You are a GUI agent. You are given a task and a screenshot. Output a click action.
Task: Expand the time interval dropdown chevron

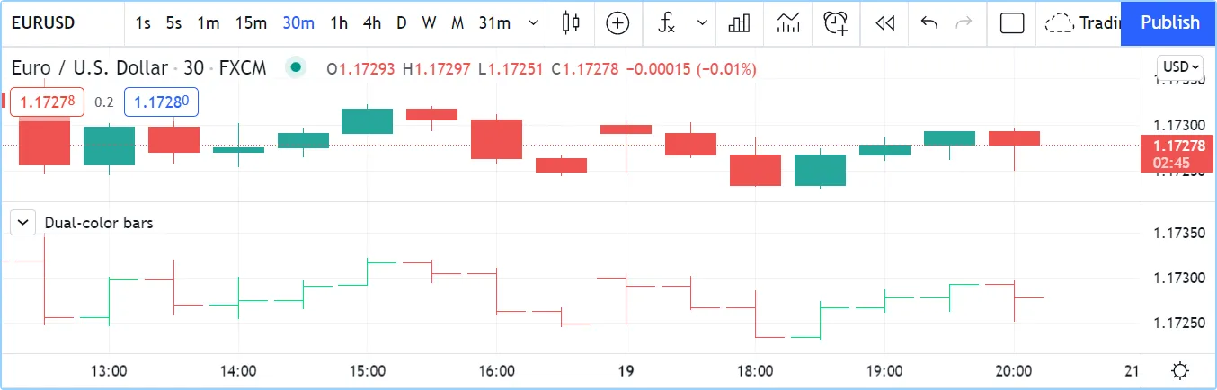click(534, 23)
